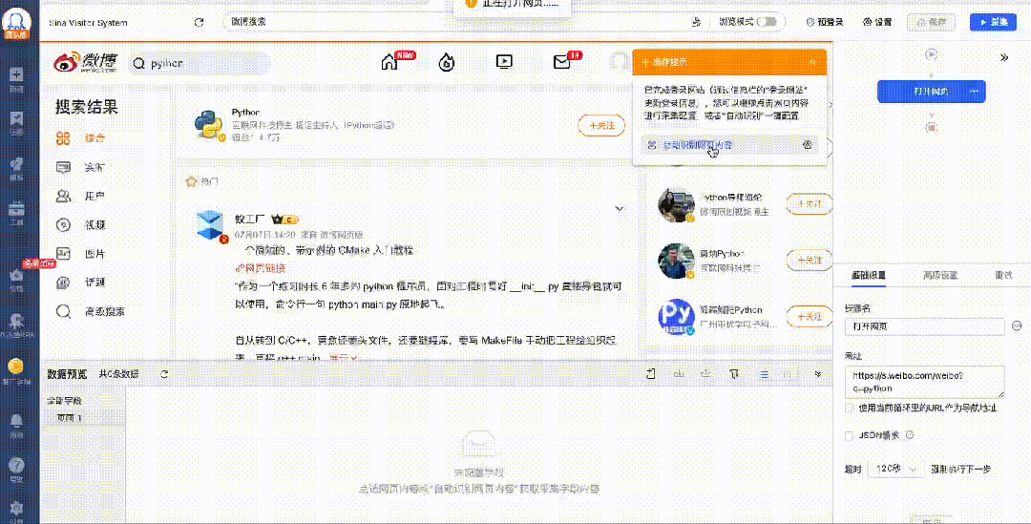The height and width of the screenshot is (524, 1031).
Task: Click the gold coin icon in left sidebar
Action: click(16, 367)
